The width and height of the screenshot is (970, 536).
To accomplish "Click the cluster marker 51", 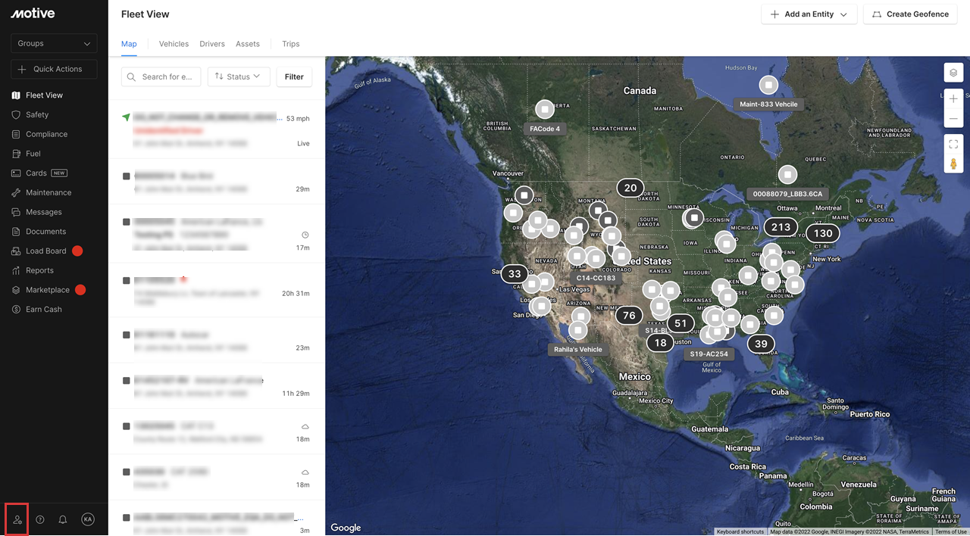I will point(681,323).
